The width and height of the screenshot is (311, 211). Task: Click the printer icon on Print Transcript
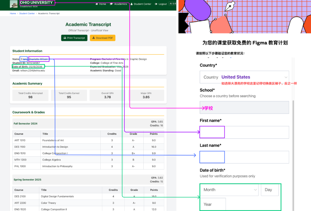pyautogui.click(x=65, y=38)
